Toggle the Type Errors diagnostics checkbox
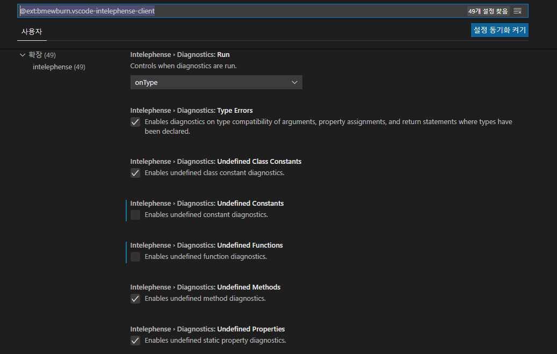 pos(135,122)
